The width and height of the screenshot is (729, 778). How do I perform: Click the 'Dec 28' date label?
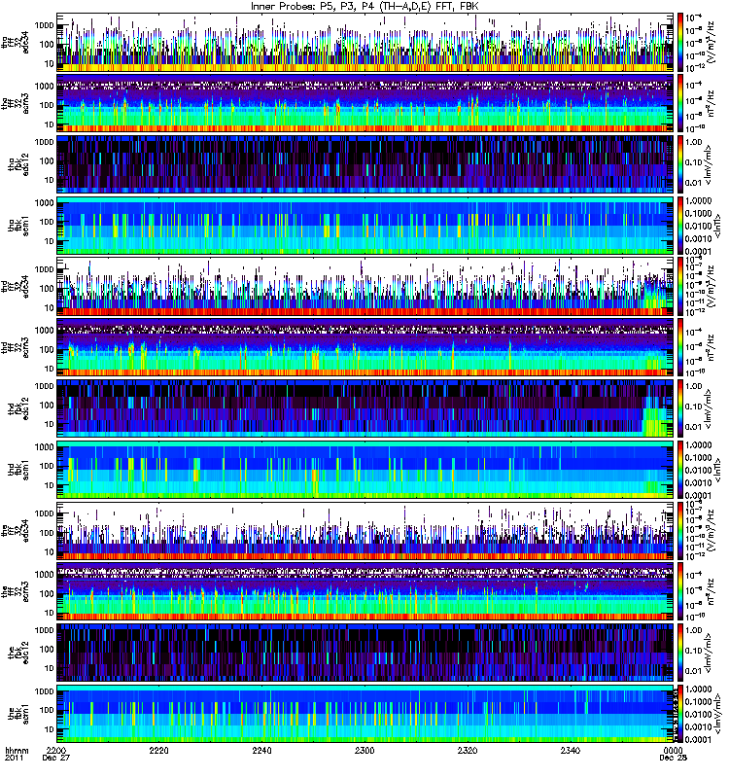[673, 759]
